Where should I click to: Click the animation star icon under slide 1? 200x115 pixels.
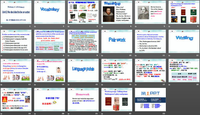[x=2, y=26]
